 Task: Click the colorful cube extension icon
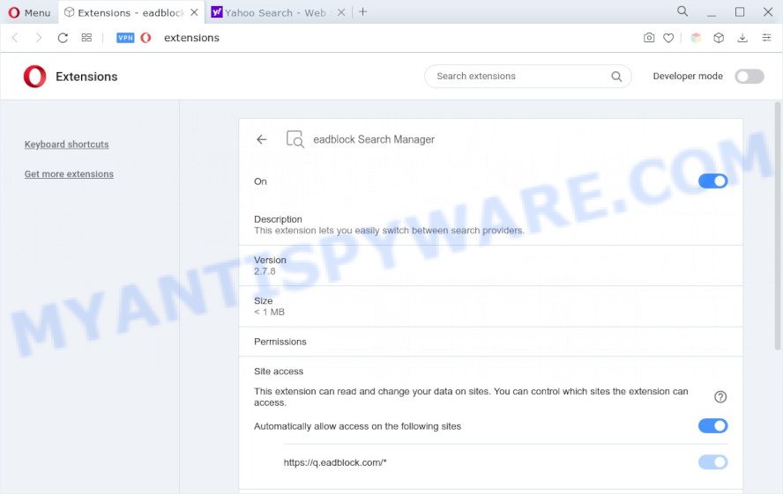(696, 38)
